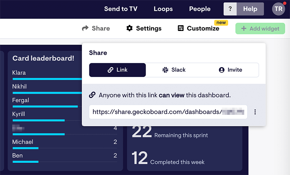The height and width of the screenshot is (175, 290).
Task: Switch to the Invite tab
Action: point(230,70)
